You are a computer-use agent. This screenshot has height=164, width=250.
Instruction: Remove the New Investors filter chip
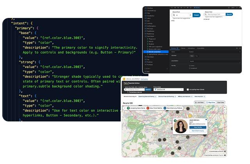pyautogui.click(x=204, y=96)
